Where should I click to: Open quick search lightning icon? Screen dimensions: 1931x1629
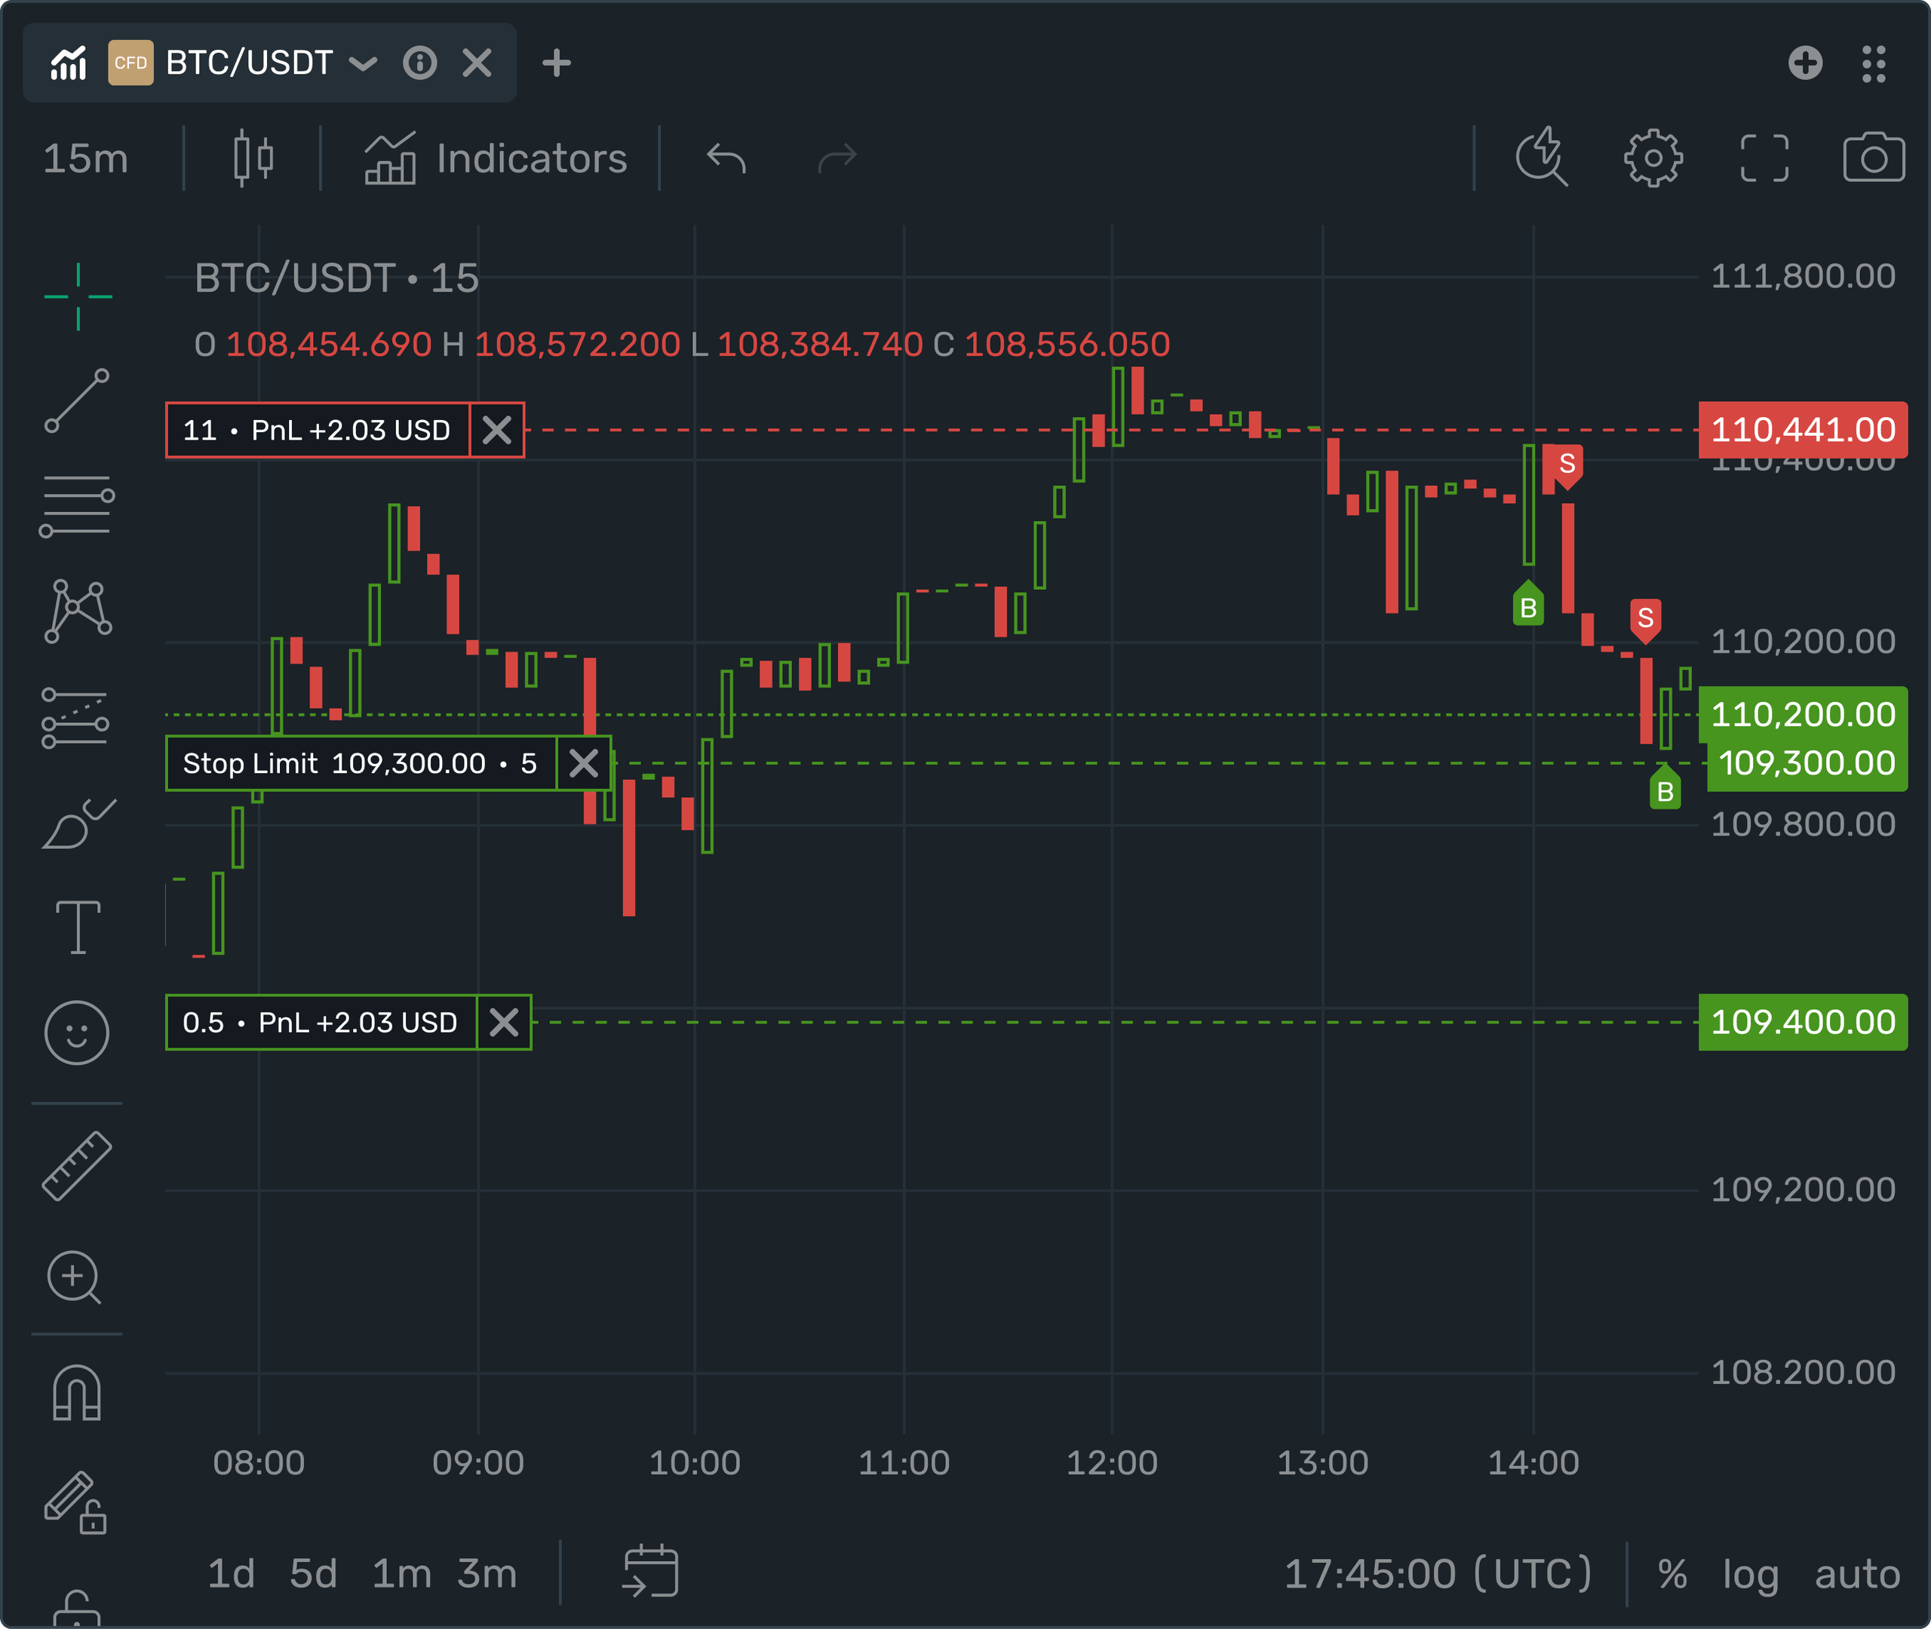pos(1543,157)
